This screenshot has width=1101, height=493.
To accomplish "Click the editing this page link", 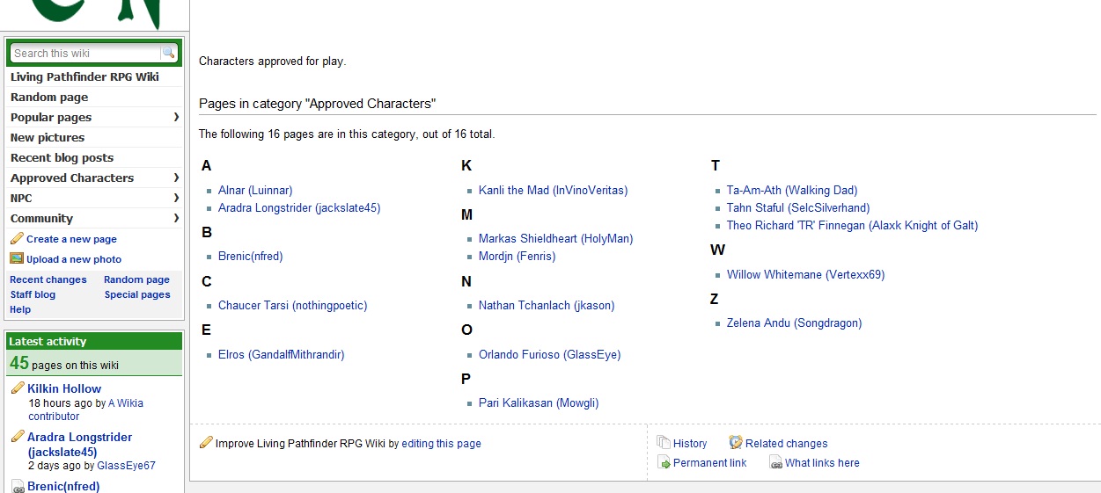I will tap(441, 444).
